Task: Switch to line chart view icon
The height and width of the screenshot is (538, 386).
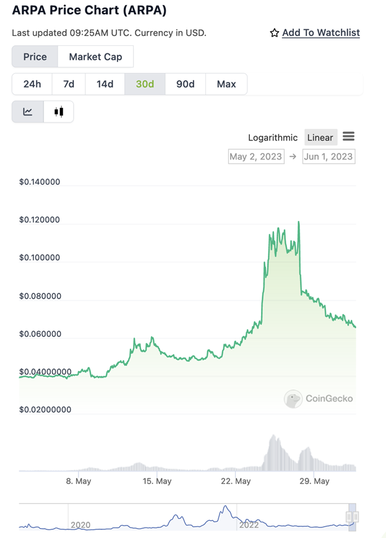Action: pos(28,112)
